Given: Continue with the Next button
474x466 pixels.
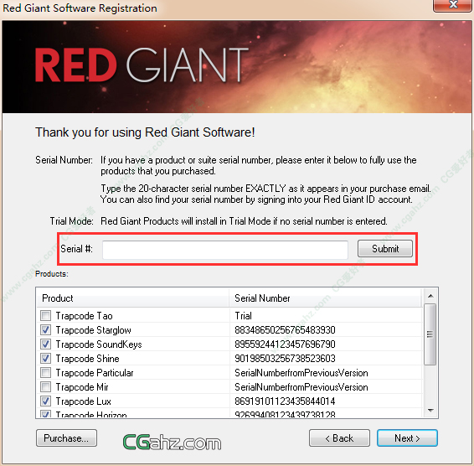Looking at the screenshot, I should 407,438.
